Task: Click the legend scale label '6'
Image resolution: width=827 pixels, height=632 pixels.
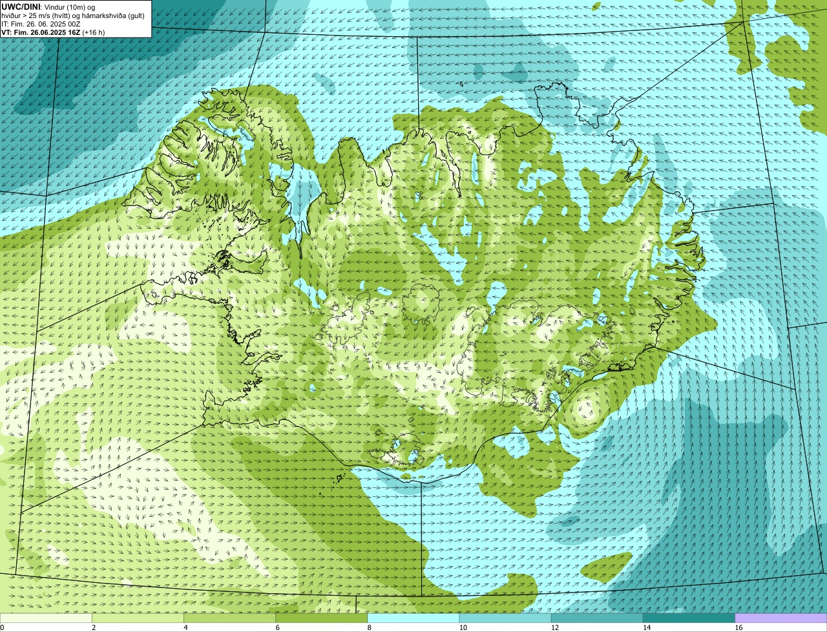Action: point(278,627)
